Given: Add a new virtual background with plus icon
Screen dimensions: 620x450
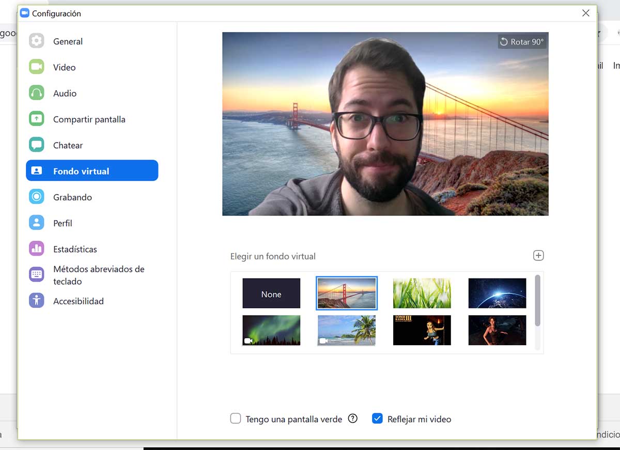Looking at the screenshot, I should (x=538, y=255).
